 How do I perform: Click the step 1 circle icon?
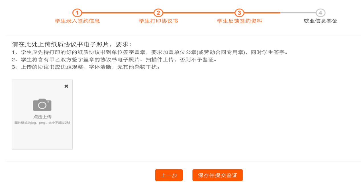pyautogui.click(x=77, y=13)
